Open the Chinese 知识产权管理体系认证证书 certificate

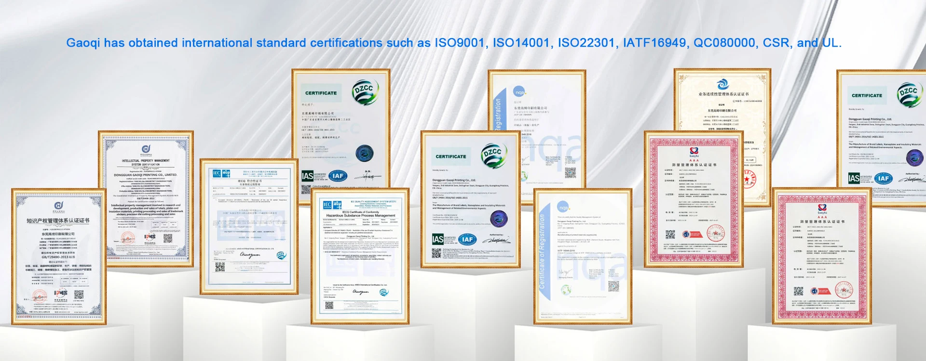point(59,257)
